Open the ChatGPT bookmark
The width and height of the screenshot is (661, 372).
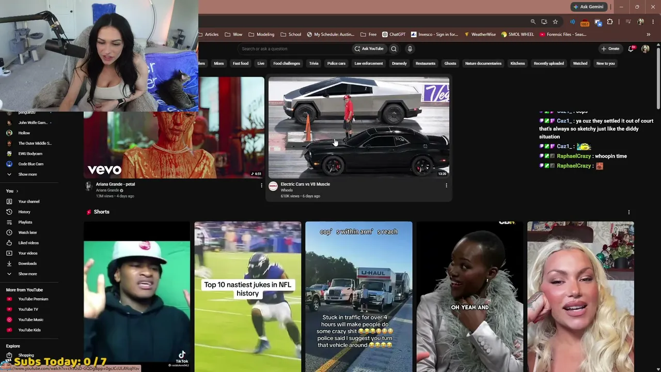coord(394,35)
